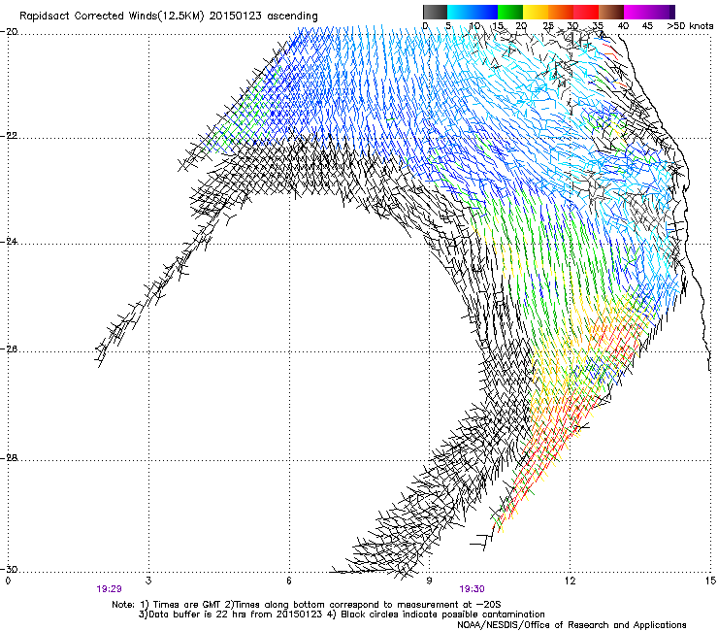
Task: Click the longitude label '6' on bottom axis
Action: 289,581
